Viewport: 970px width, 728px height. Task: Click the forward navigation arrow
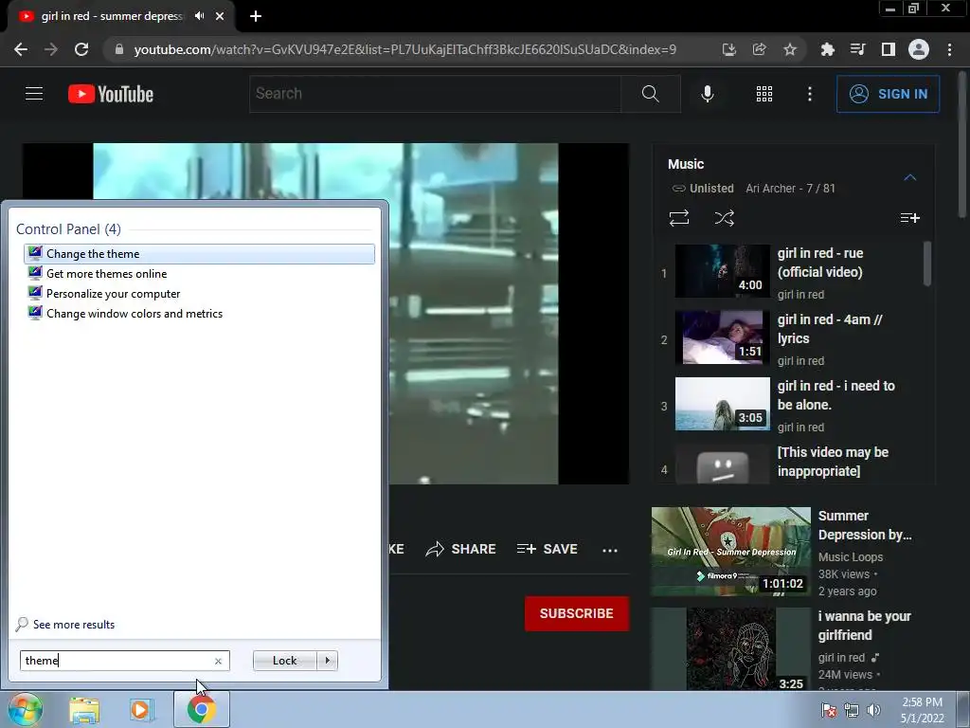51,49
